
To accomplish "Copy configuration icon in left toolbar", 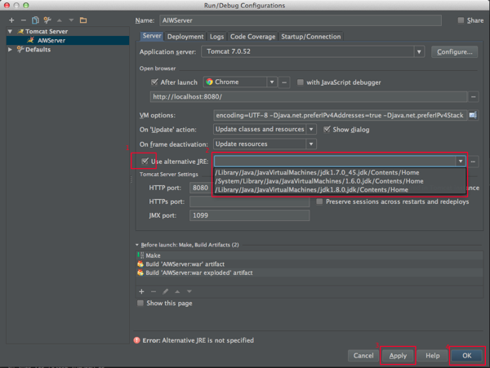I will [35, 20].
